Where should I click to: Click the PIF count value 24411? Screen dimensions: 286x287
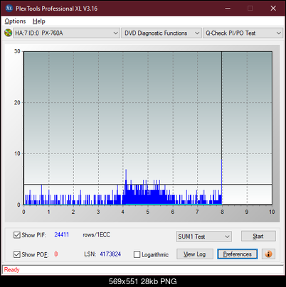click(x=62, y=234)
